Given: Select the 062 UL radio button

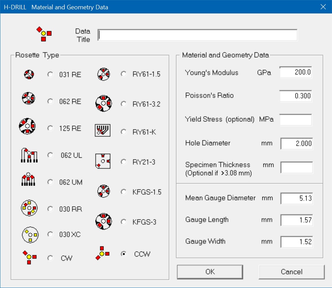Looking at the screenshot, I should coord(50,155).
